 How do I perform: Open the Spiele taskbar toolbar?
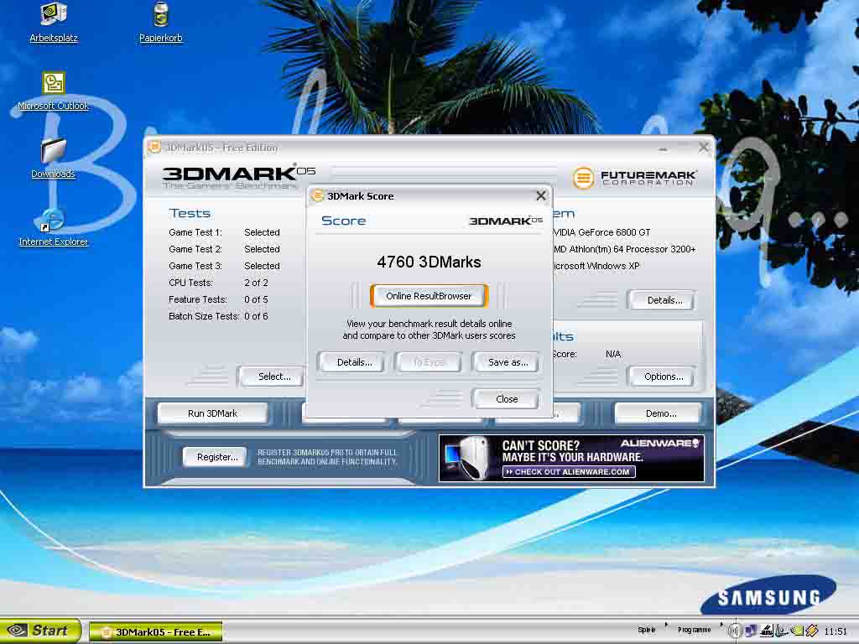[x=647, y=630]
